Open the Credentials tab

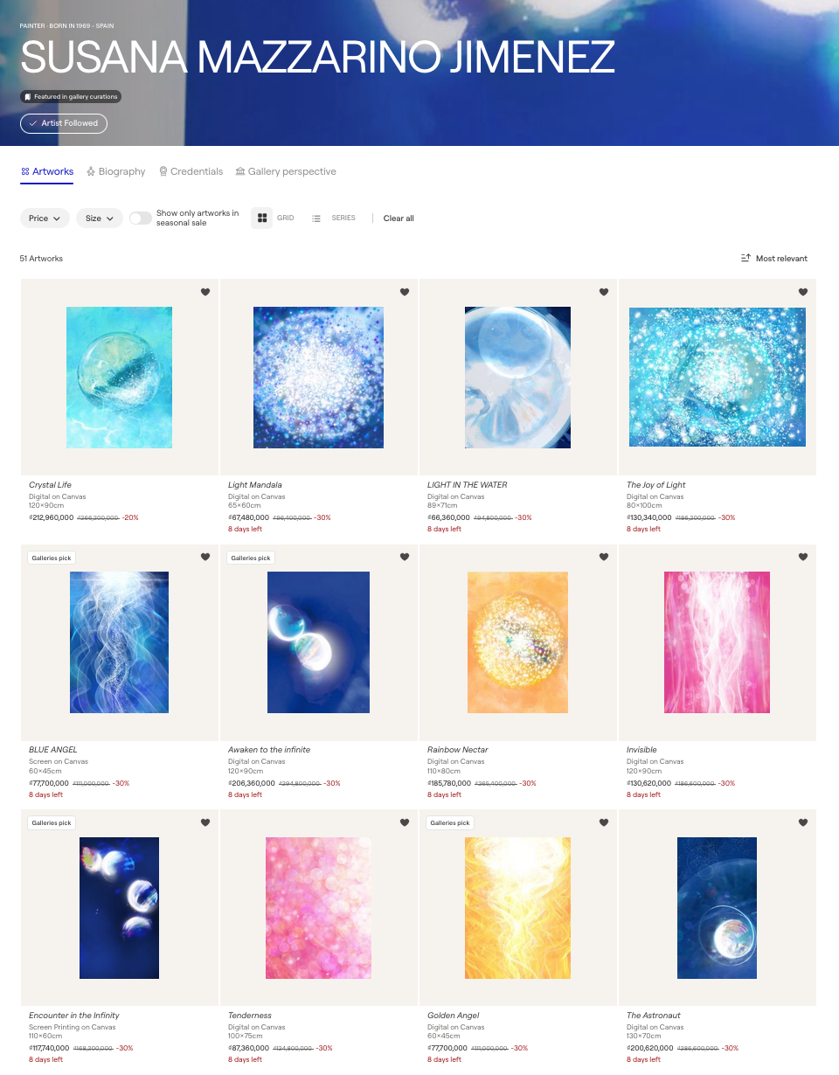[x=191, y=171]
